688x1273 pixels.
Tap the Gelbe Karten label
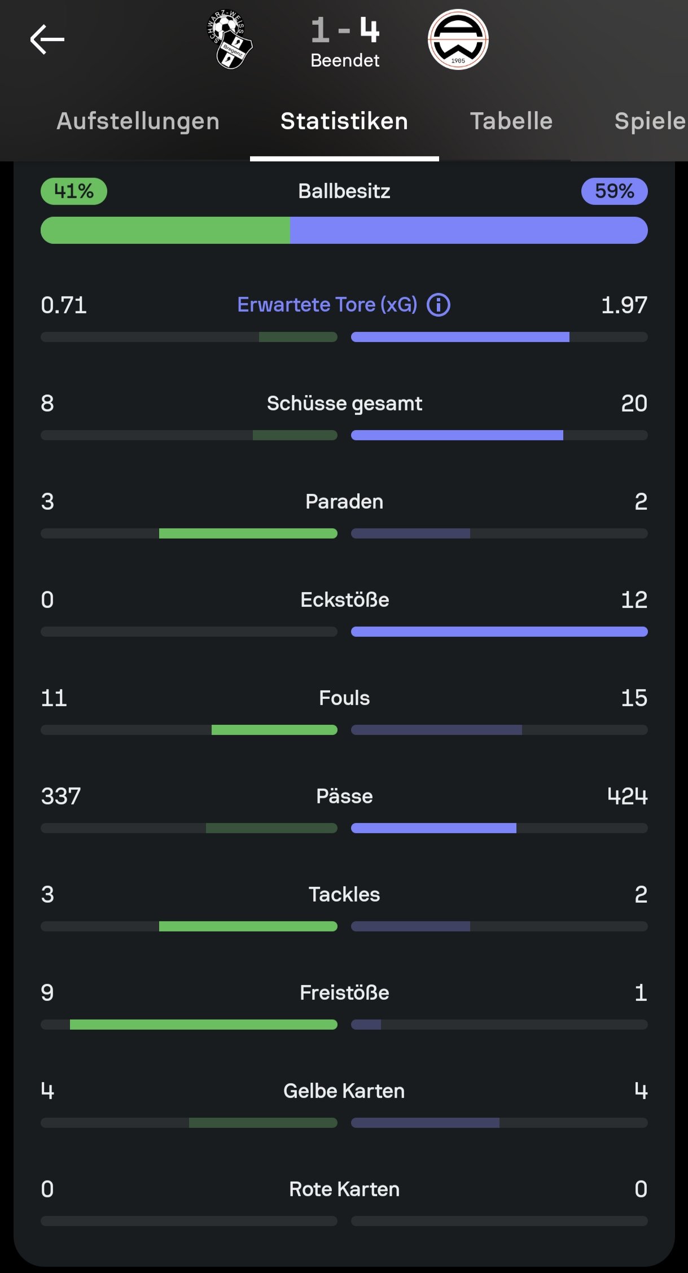pos(344,1091)
